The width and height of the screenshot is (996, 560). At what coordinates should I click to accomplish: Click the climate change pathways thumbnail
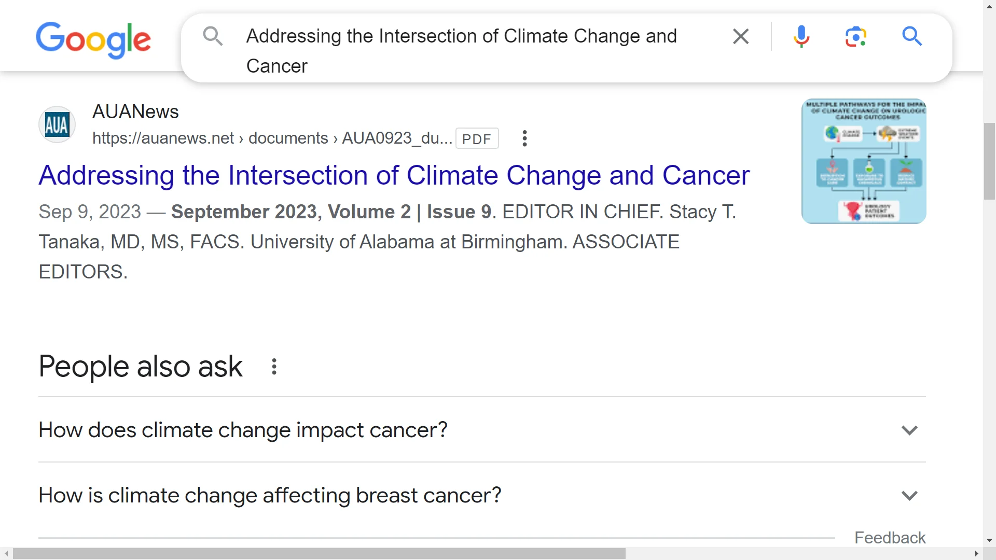pyautogui.click(x=864, y=161)
